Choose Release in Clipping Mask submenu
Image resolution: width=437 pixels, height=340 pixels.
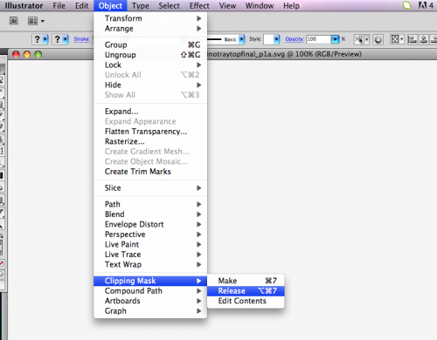[x=246, y=291]
